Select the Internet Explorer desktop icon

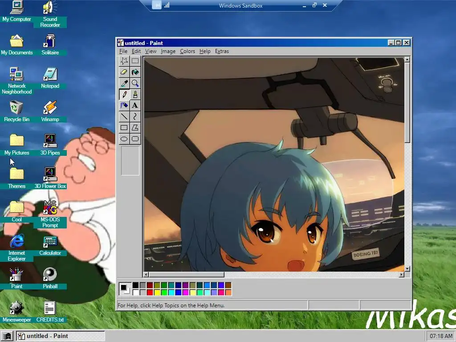click(x=16, y=248)
